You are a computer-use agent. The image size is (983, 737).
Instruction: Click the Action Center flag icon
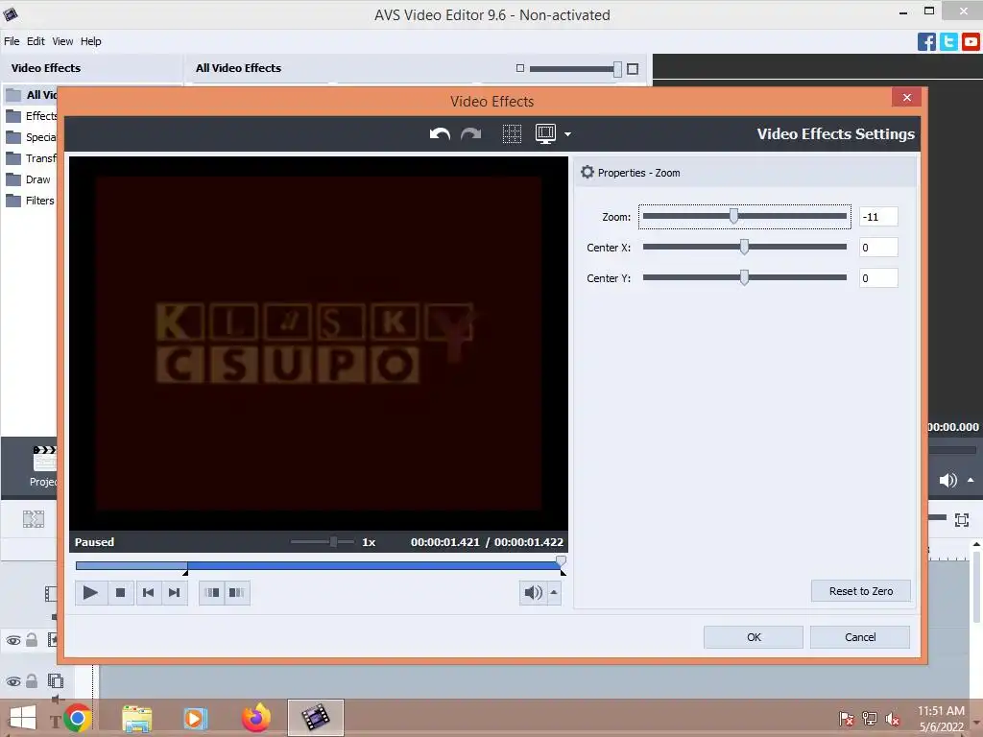point(847,719)
